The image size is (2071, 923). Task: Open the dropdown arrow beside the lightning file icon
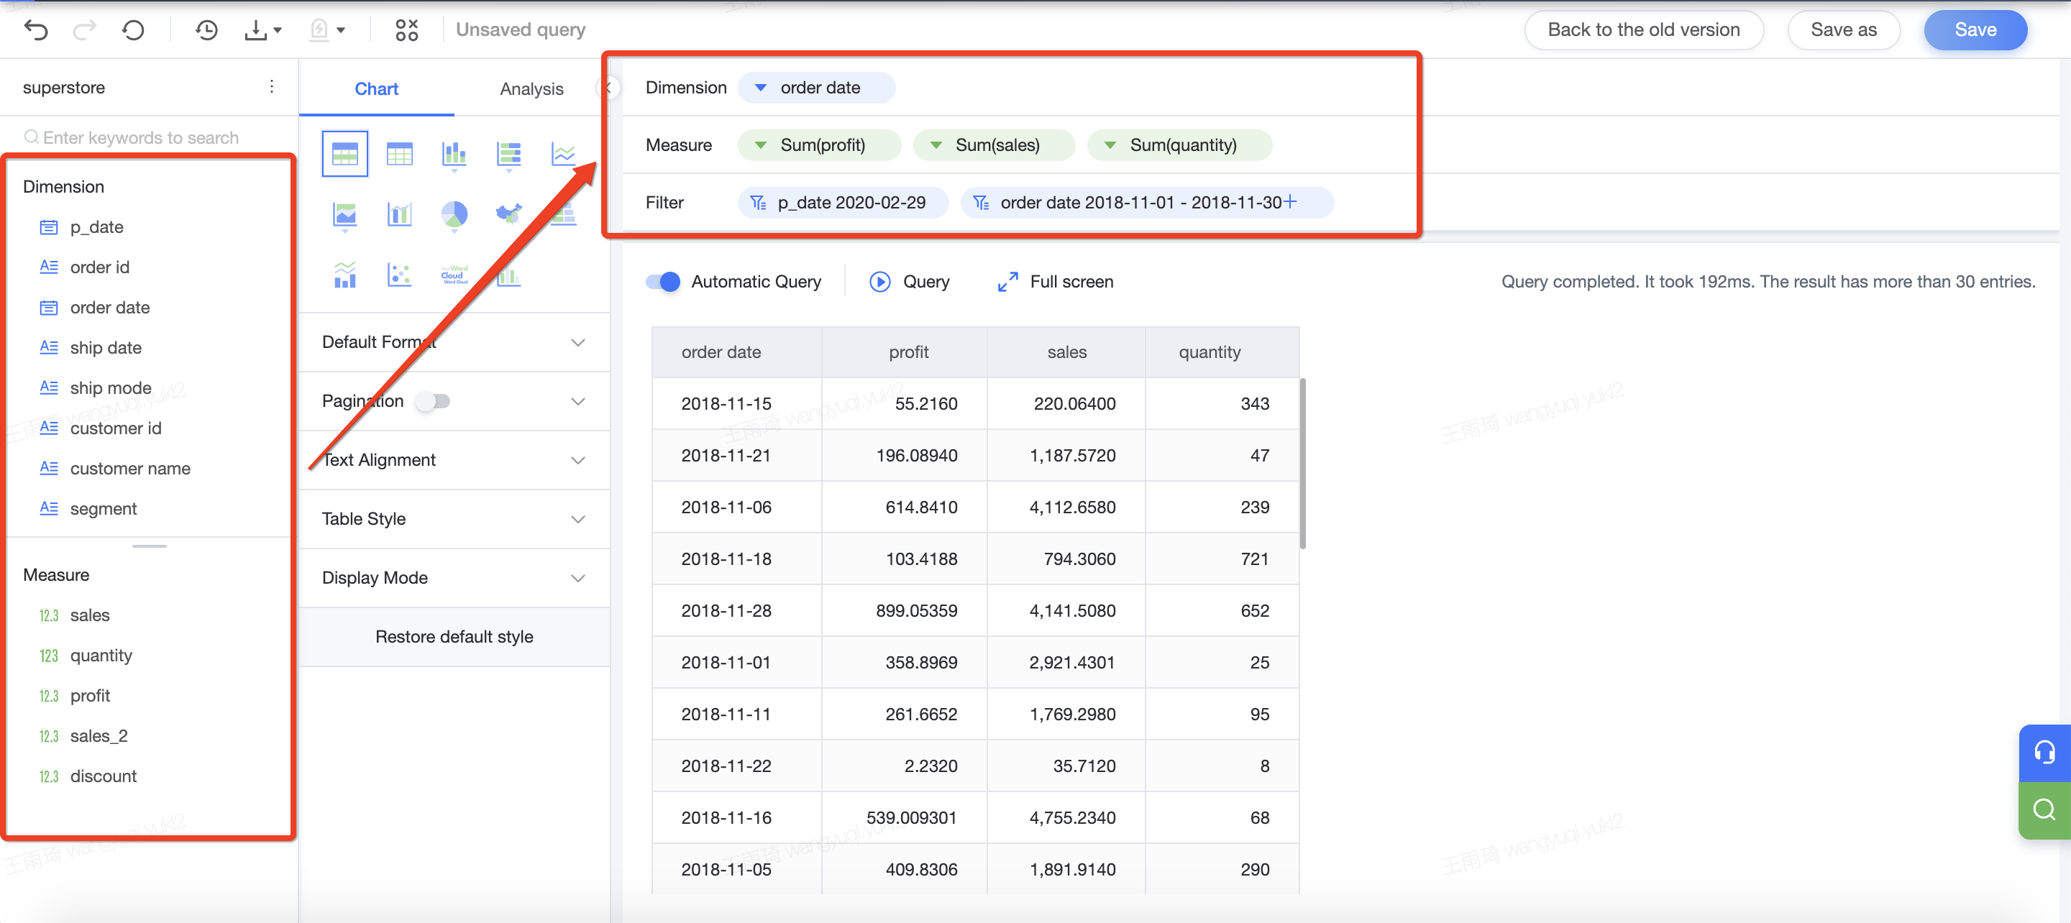click(341, 31)
